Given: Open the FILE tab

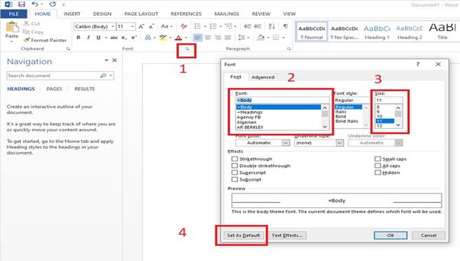Looking at the screenshot, I should [14, 14].
